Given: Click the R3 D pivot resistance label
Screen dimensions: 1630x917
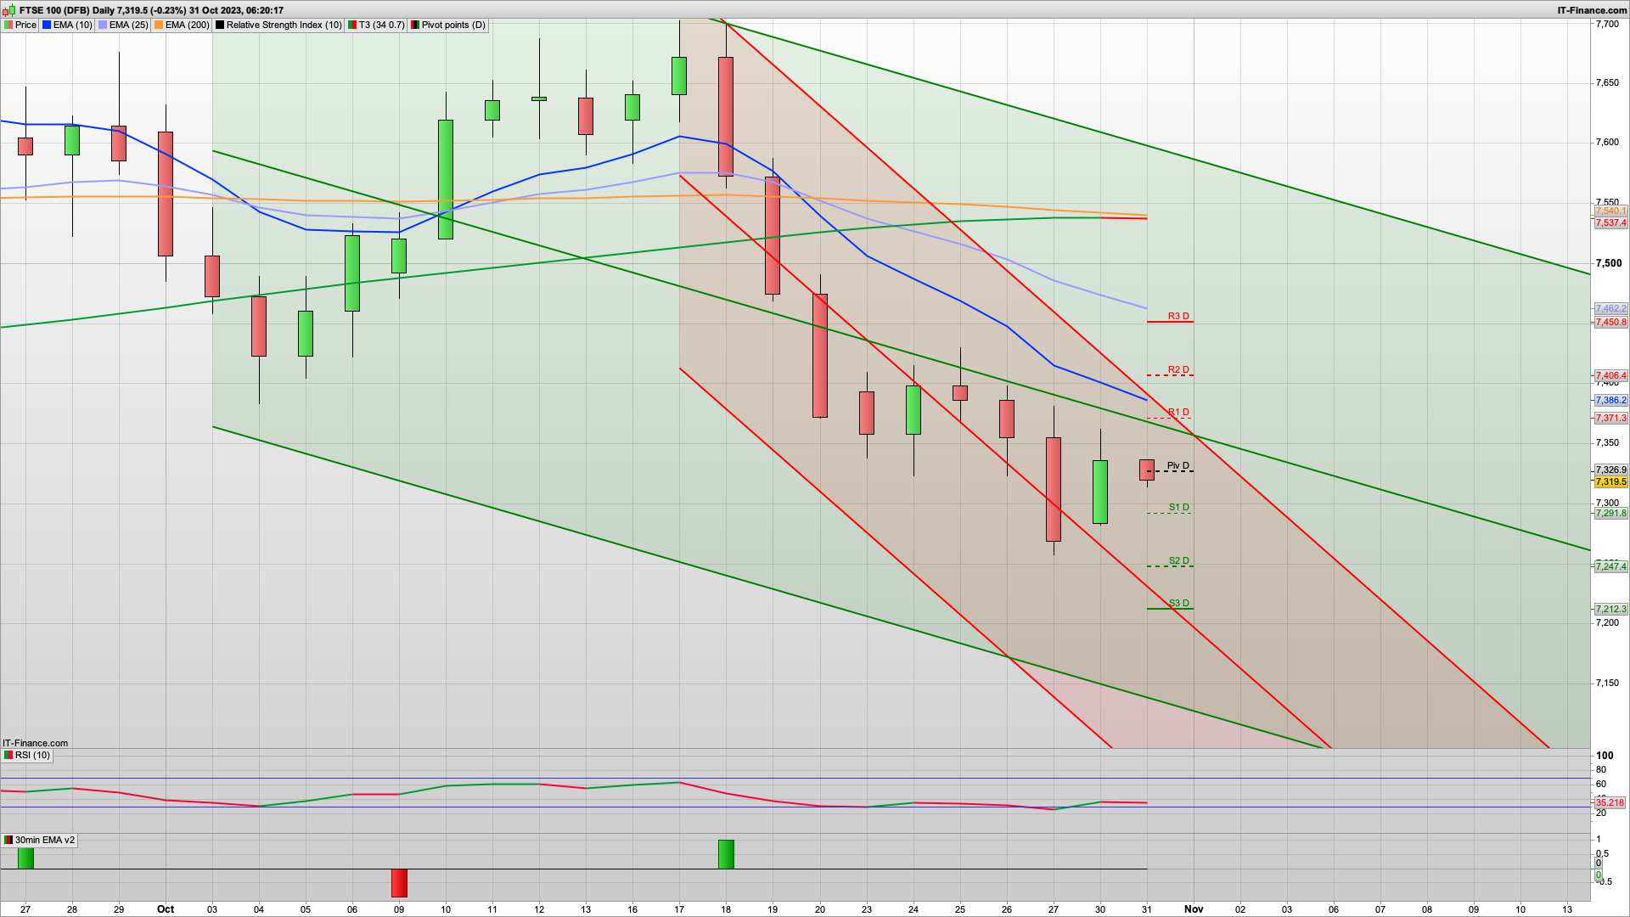Looking at the screenshot, I should click(x=1178, y=316).
